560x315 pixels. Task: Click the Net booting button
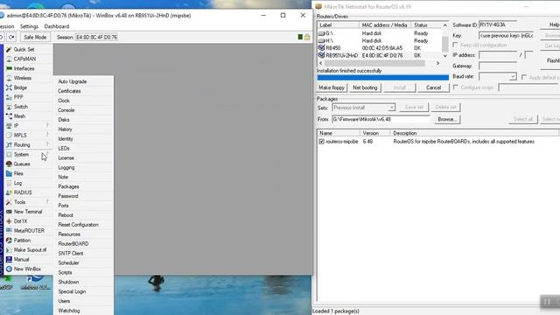tap(365, 87)
